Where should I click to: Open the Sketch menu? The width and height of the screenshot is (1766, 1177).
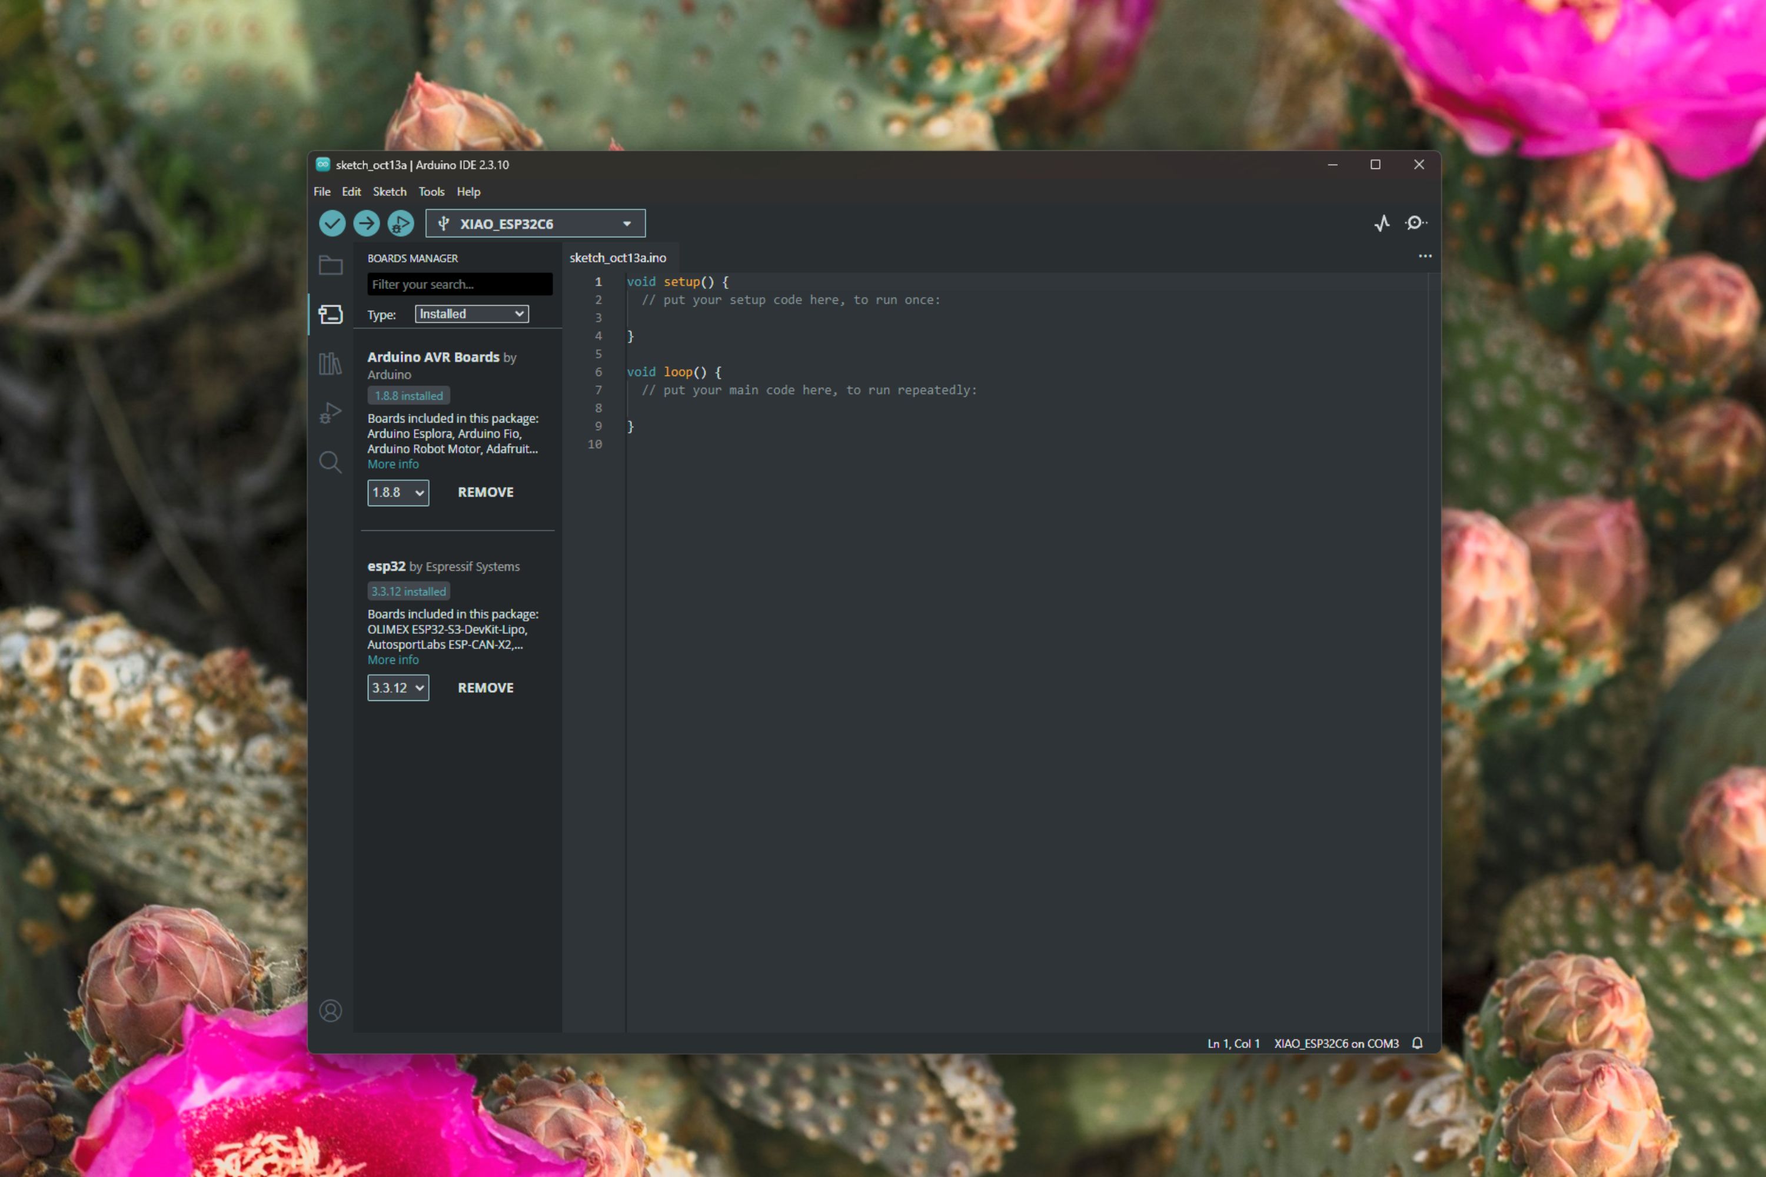pyautogui.click(x=390, y=191)
